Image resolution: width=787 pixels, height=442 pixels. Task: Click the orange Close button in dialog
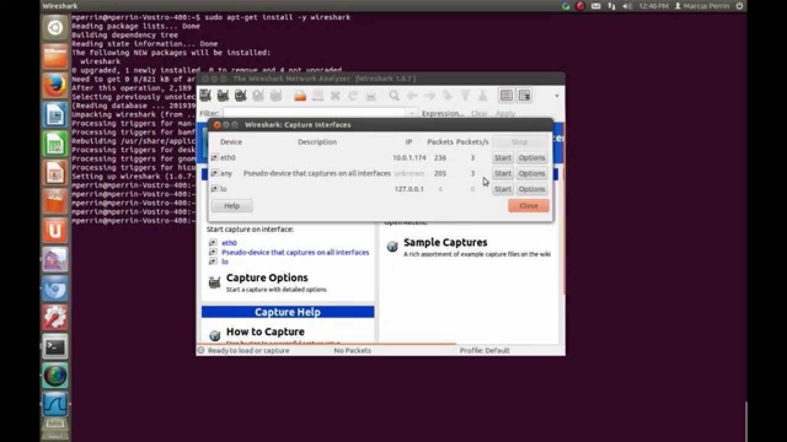(529, 206)
